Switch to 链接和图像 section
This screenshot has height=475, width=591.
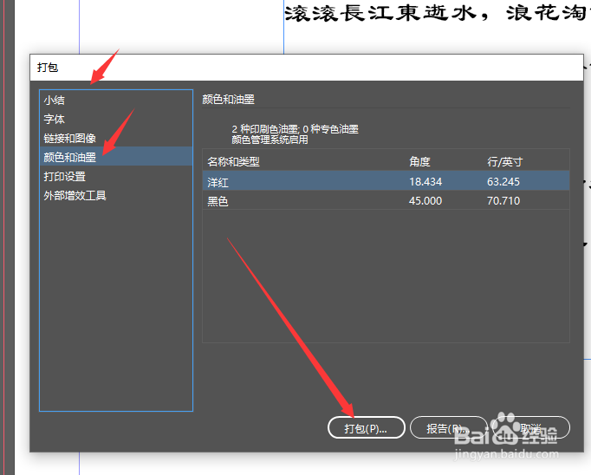pyautogui.click(x=116, y=138)
